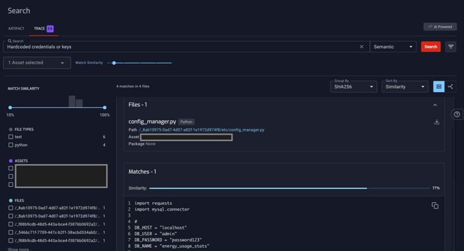Open the help question mark icon
464x251 pixels.
tap(457, 114)
